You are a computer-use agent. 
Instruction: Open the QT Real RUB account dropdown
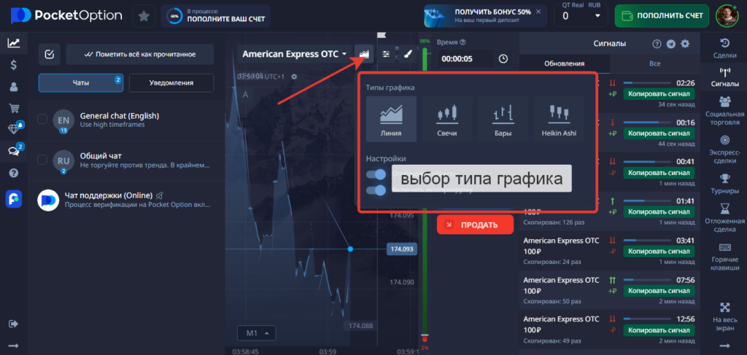tap(581, 16)
